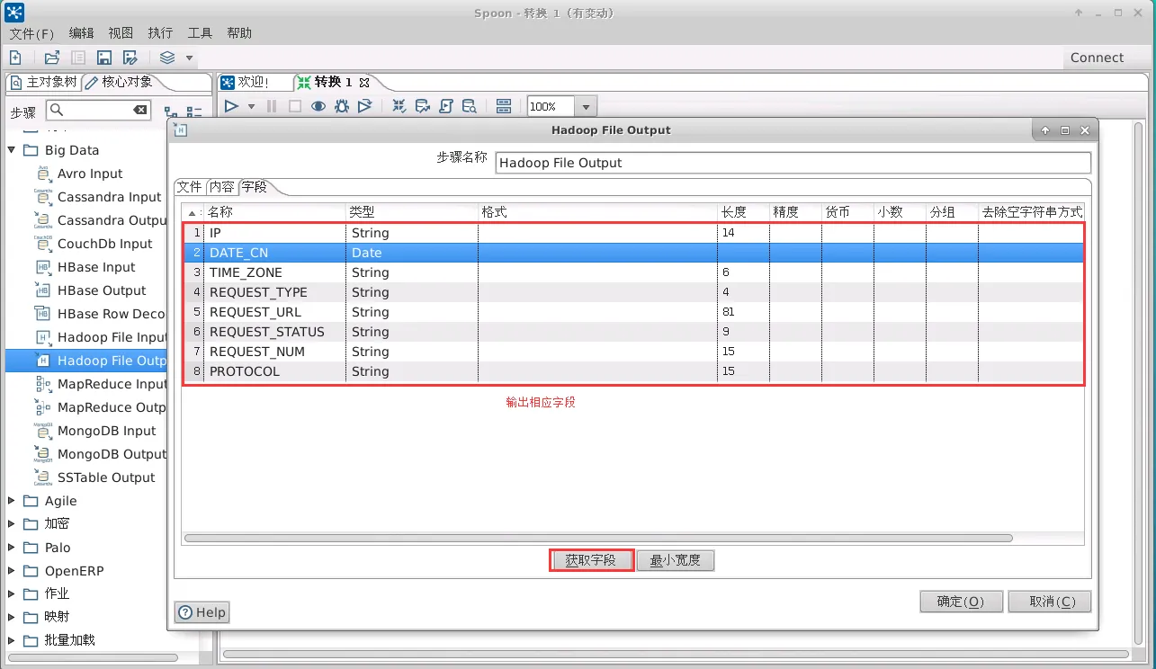This screenshot has height=669, width=1156.
Task: Click the database impact analysis icon
Action: click(423, 106)
